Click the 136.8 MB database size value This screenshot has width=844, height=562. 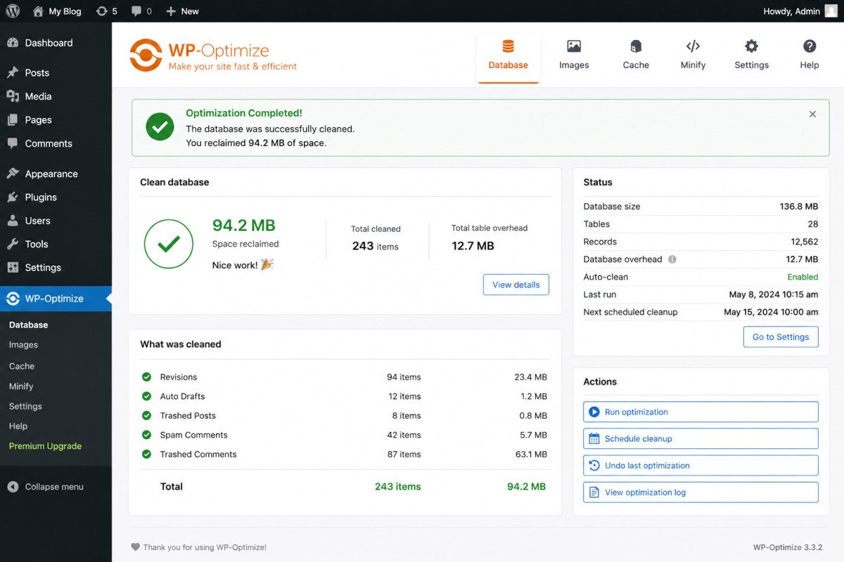coord(799,207)
